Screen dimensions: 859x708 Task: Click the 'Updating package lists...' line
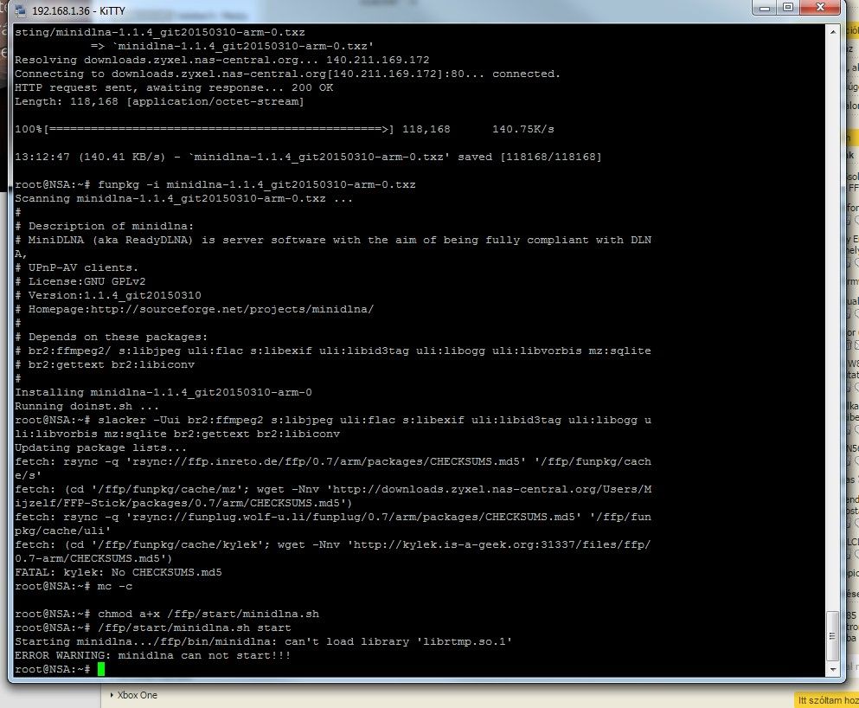coord(100,447)
